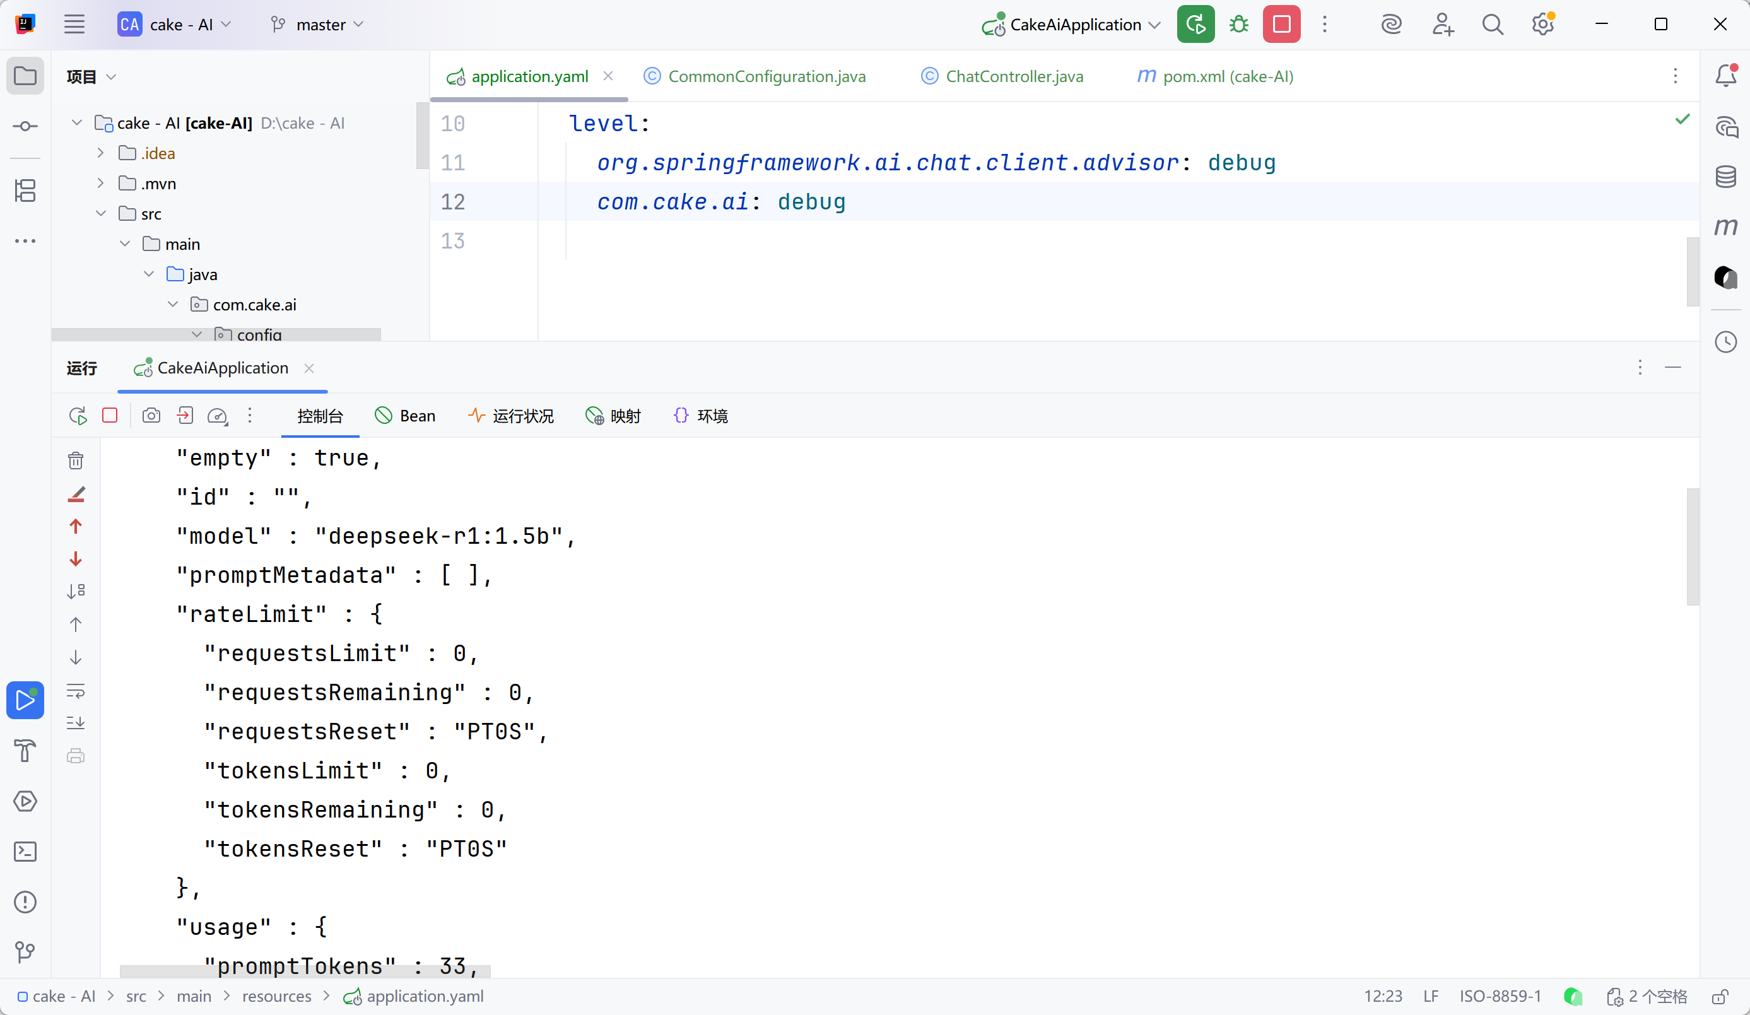The image size is (1750, 1015).
Task: Toggle scroll to end of console
Action: (76, 723)
